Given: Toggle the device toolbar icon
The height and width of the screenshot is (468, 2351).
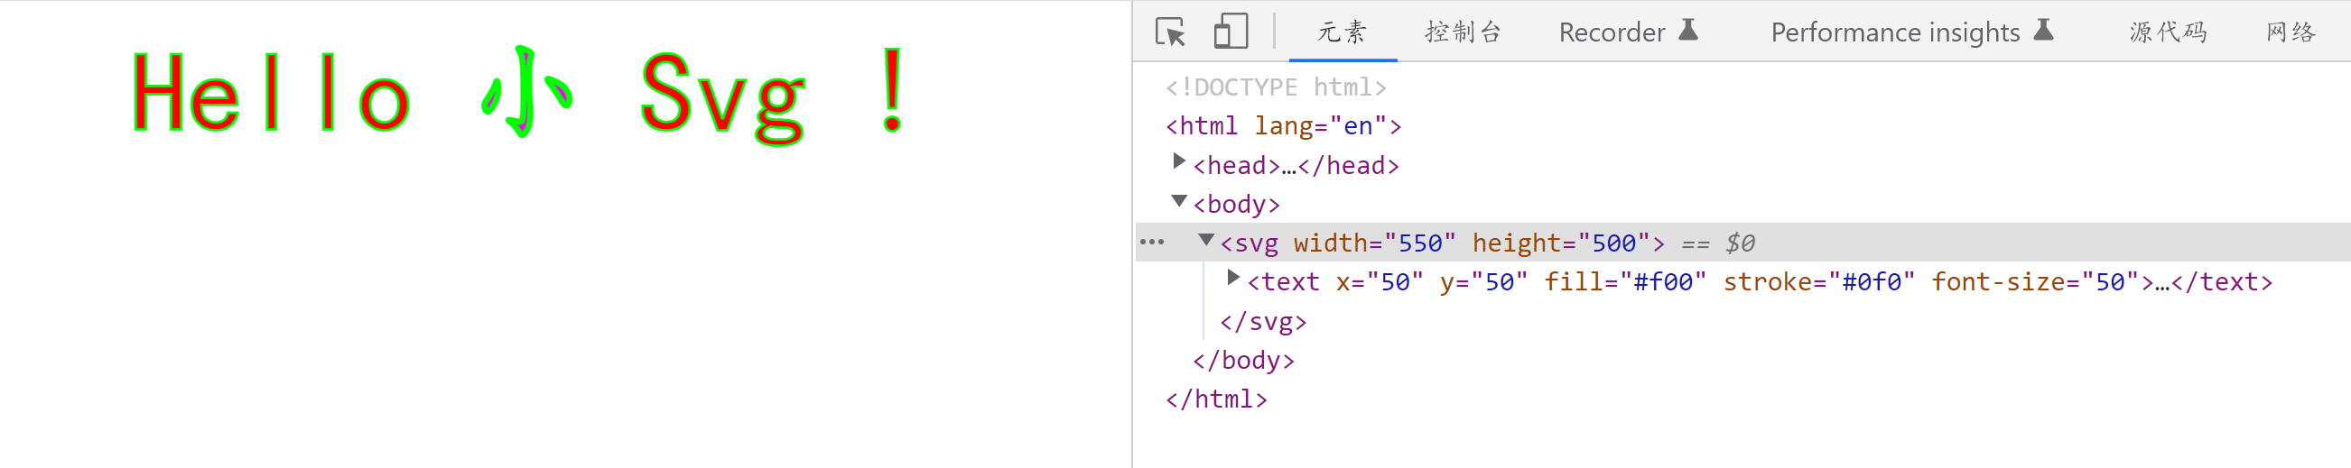Looking at the screenshot, I should (x=1231, y=32).
